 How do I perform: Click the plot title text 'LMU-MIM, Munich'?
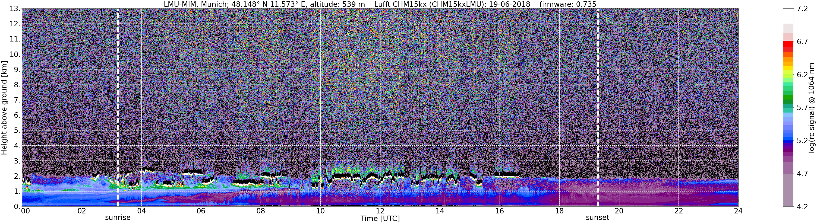pyautogui.click(x=194, y=4)
